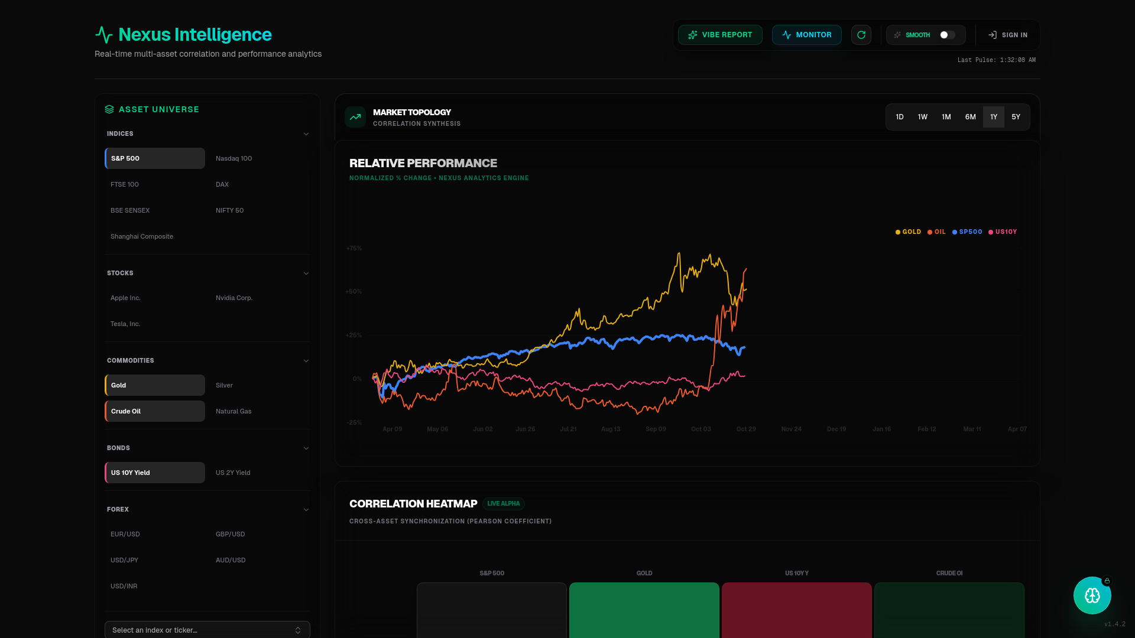Screen dimensions: 1135x638
Task: Enable Natural Gas commodity
Action: tap(260, 411)
